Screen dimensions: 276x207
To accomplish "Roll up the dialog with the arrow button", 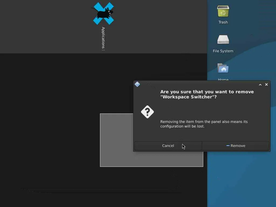I will 260,85.
